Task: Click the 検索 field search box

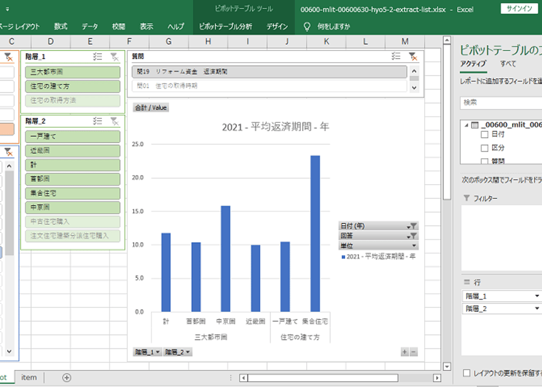Action: click(x=501, y=103)
